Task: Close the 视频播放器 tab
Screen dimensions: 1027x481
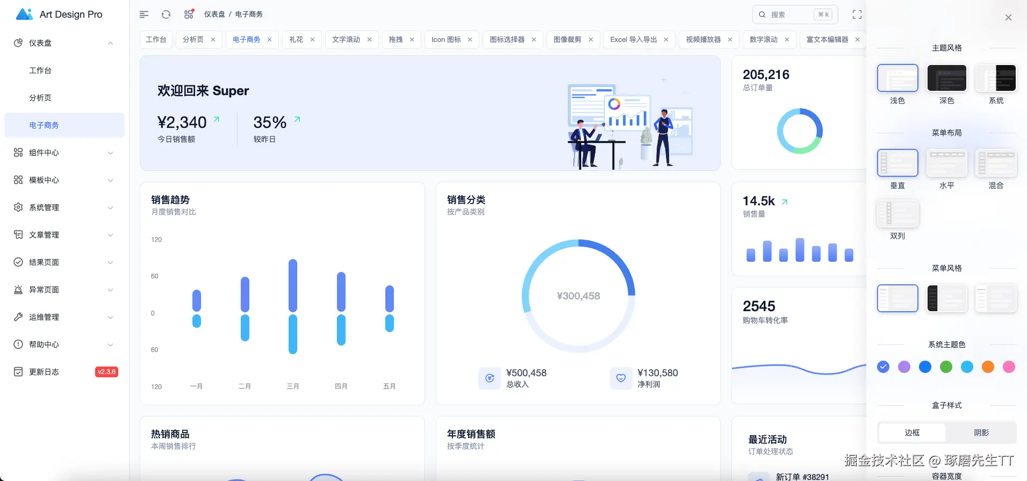Action: click(730, 40)
